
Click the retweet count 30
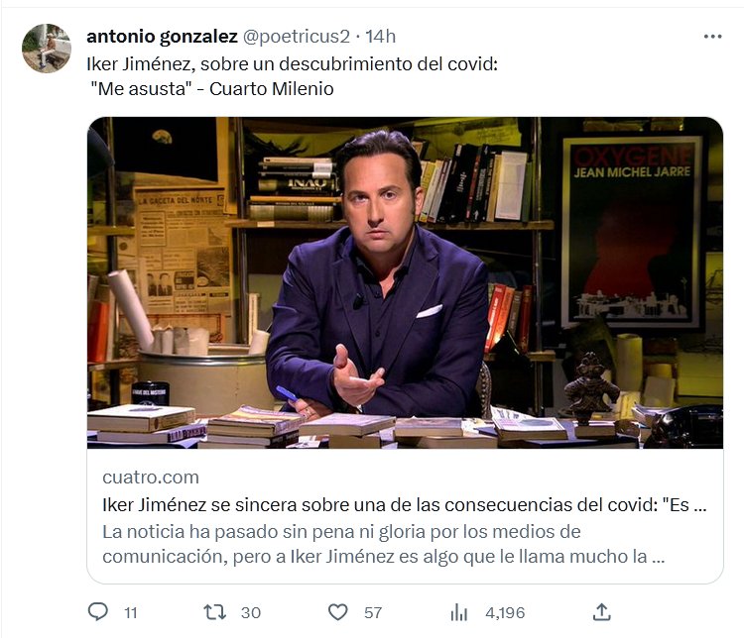[x=251, y=612]
